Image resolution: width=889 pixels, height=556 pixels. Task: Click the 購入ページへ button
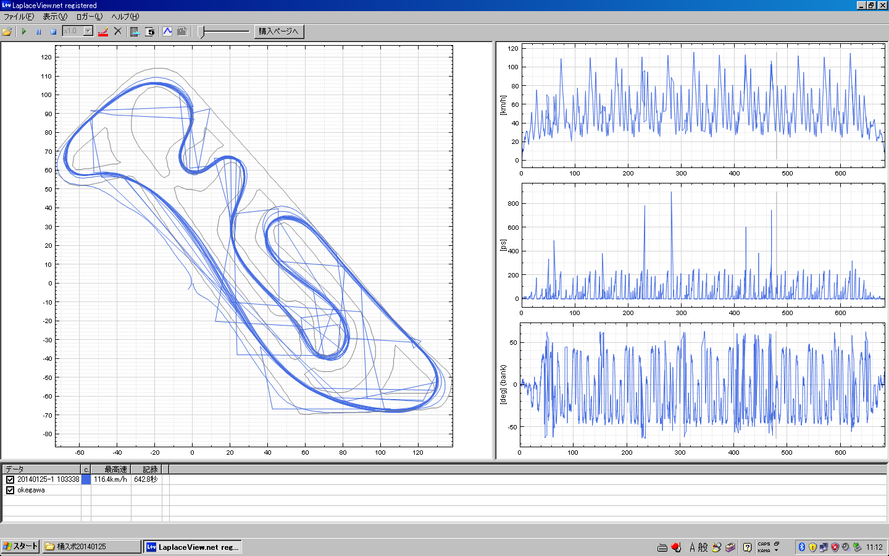[x=278, y=32]
